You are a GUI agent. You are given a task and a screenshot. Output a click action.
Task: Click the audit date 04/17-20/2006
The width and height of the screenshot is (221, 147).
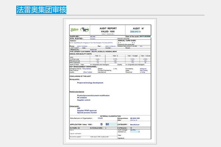click(145, 36)
